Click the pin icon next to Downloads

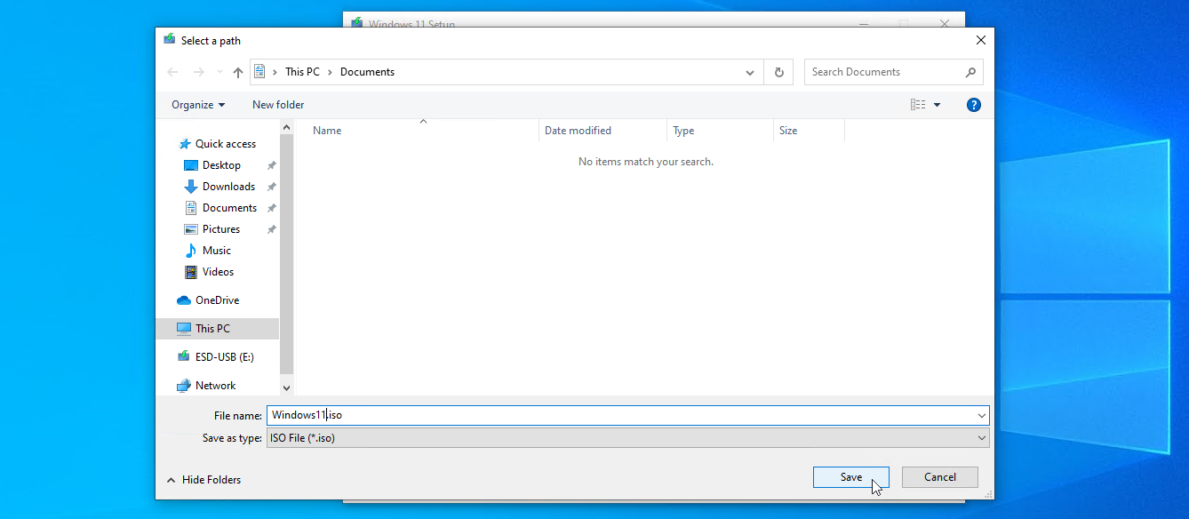pyautogui.click(x=272, y=187)
